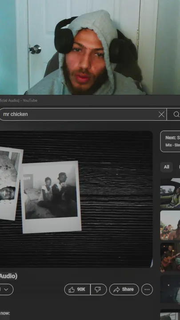Click the video player area
This screenshot has width=180, height=320.
pyautogui.click(x=76, y=199)
